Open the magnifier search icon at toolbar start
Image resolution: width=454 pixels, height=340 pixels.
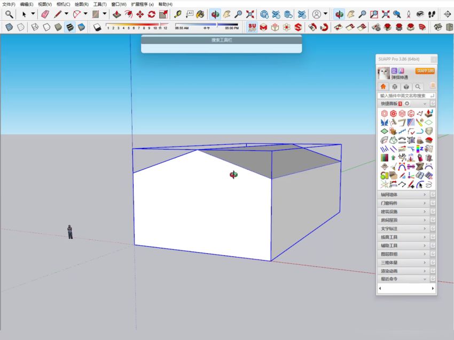[9, 14]
